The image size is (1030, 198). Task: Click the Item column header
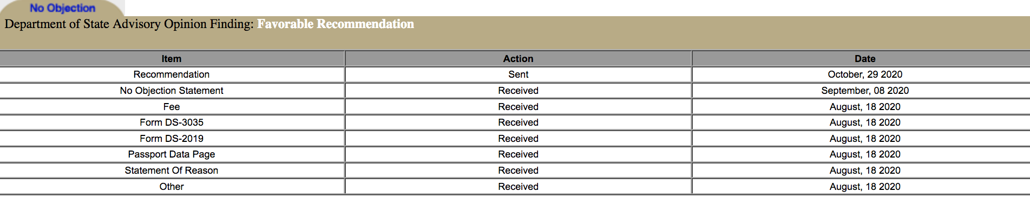click(172, 59)
